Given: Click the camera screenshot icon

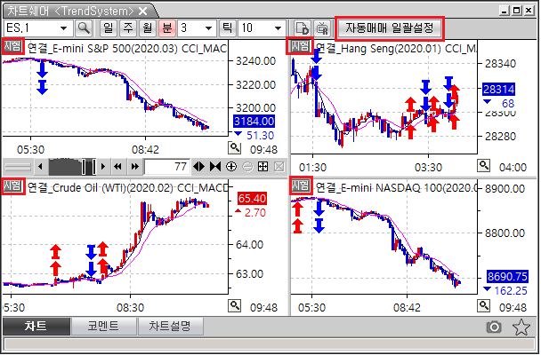Looking at the screenshot, I should coord(494,327).
